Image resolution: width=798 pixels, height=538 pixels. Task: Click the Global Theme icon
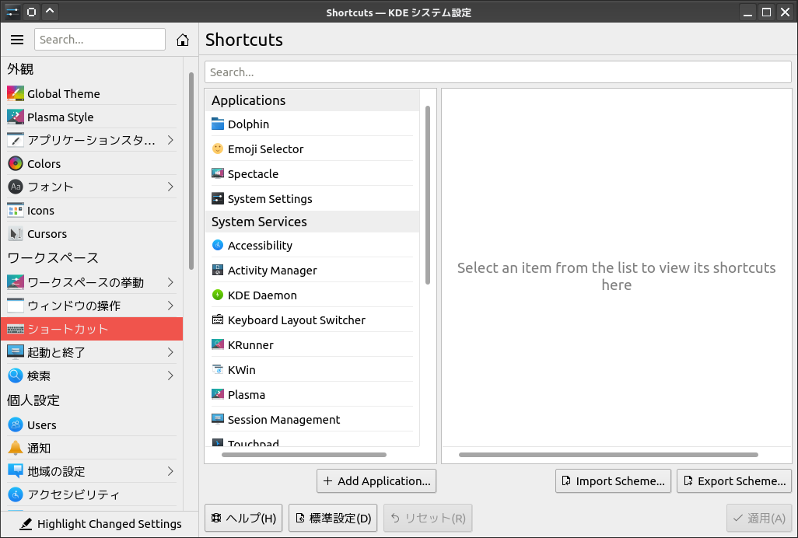click(x=16, y=93)
